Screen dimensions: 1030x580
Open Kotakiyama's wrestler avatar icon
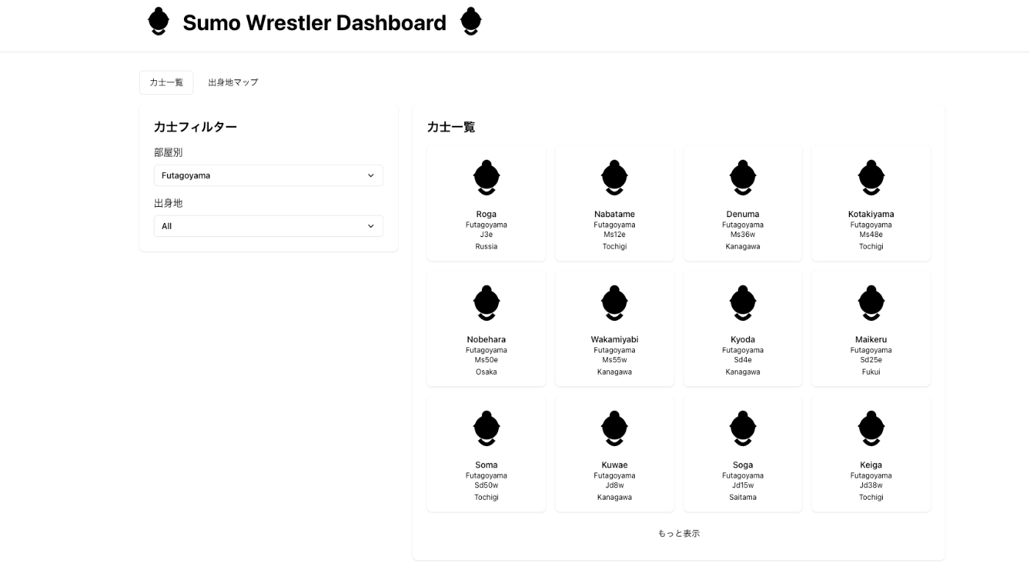[x=871, y=177]
